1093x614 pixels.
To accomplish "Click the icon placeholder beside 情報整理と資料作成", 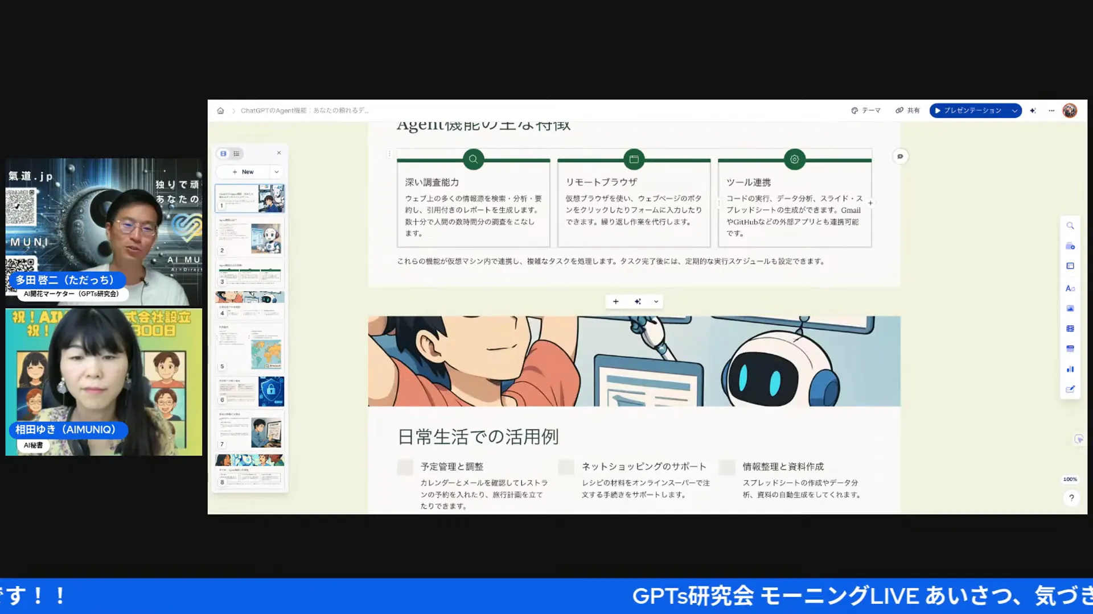I will pos(727,467).
